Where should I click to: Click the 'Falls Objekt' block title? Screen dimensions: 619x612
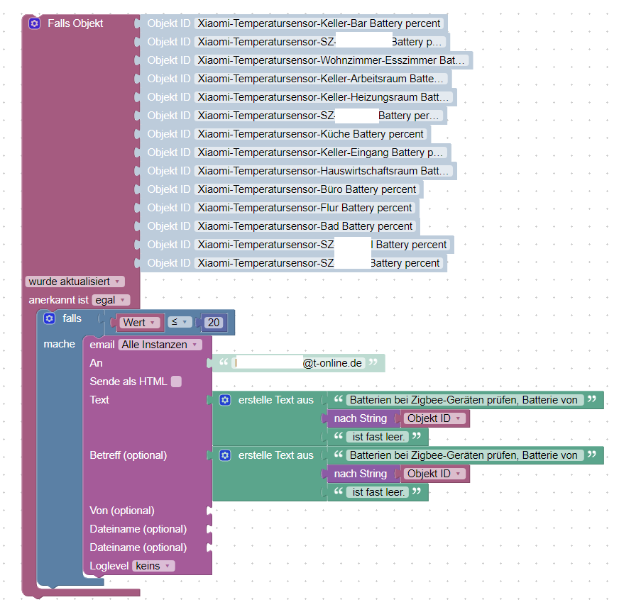(75, 23)
